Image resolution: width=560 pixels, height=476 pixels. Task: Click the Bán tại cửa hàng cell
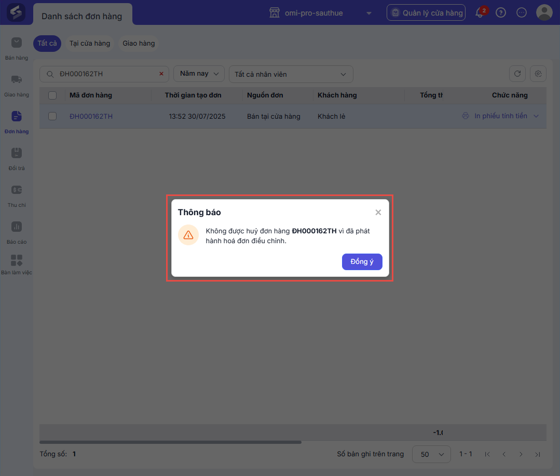[274, 116]
